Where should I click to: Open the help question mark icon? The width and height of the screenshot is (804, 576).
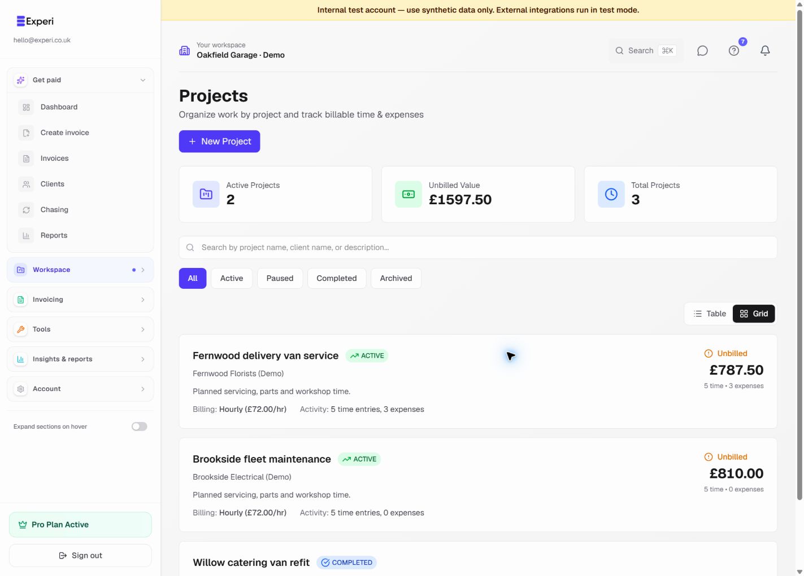click(x=734, y=51)
